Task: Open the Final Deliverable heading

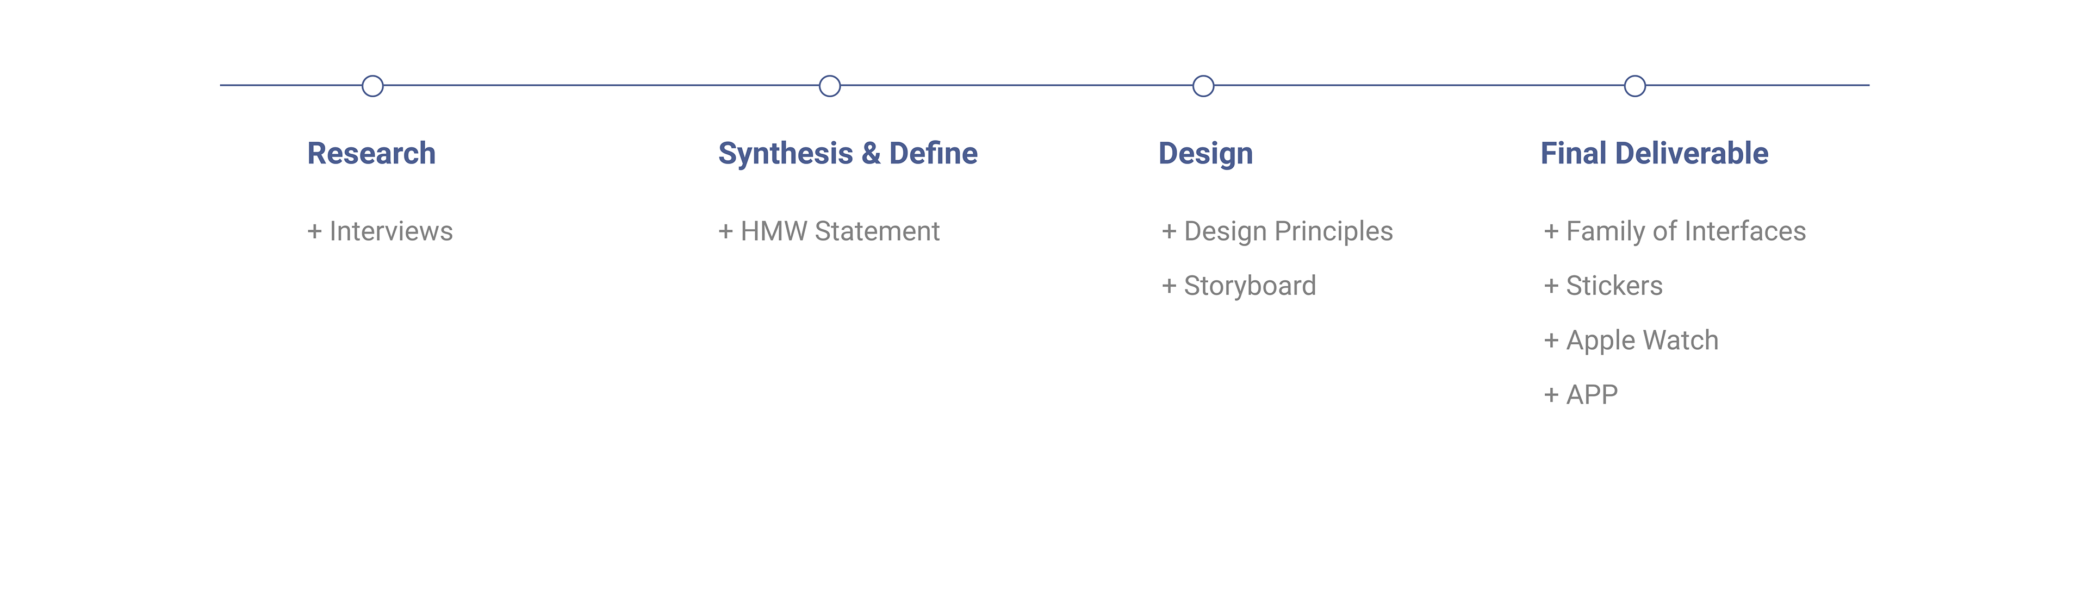Action: [x=1654, y=153]
